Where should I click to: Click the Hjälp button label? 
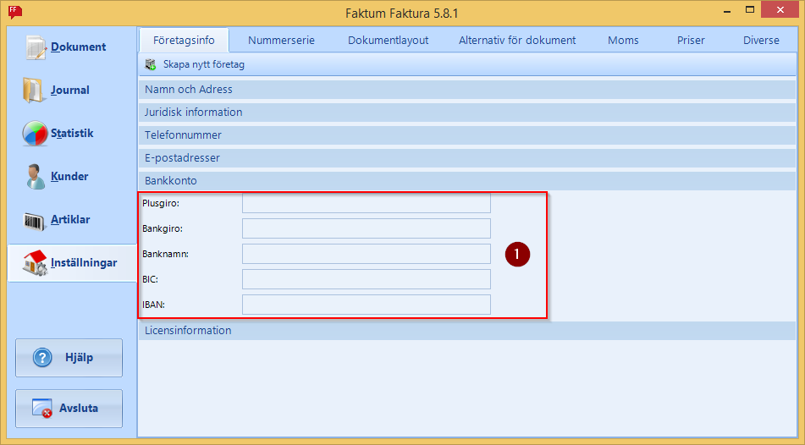point(79,358)
